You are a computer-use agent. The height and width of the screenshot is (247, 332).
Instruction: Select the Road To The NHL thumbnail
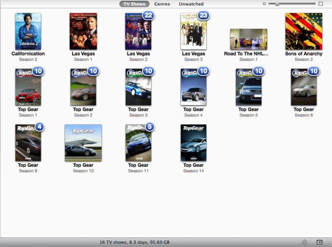pyautogui.click(x=249, y=39)
